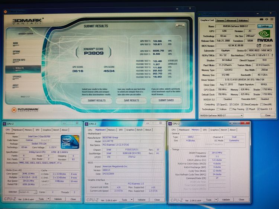The image size is (279, 209).
Task: Minimize the GPU-Z window
Action: click(258, 13)
